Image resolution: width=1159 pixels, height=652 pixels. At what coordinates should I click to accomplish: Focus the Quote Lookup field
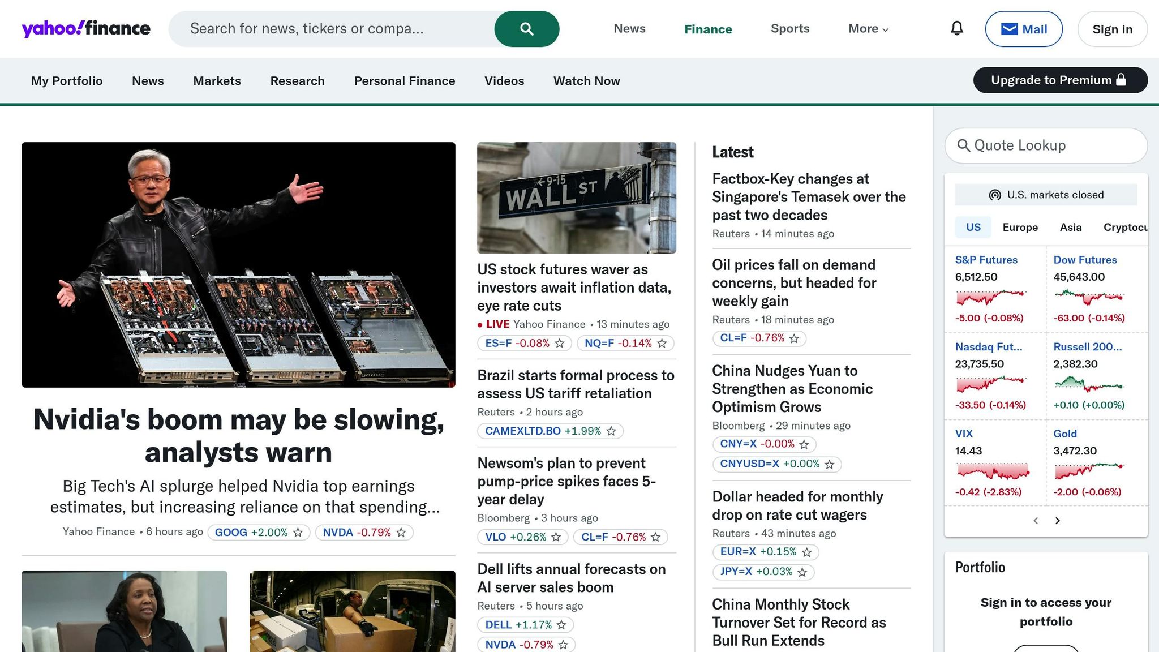[1046, 145]
